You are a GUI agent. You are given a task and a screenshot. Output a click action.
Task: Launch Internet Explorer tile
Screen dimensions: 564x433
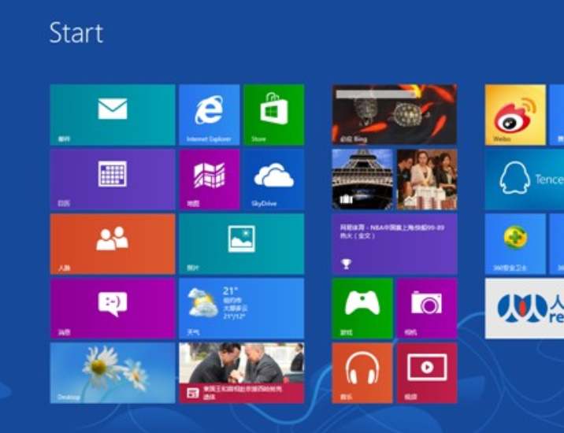tap(210, 115)
